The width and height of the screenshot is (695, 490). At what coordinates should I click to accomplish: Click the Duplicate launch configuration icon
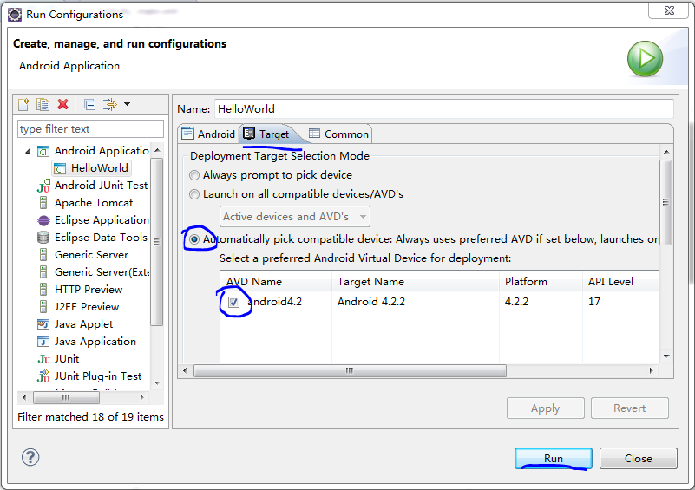coord(43,105)
